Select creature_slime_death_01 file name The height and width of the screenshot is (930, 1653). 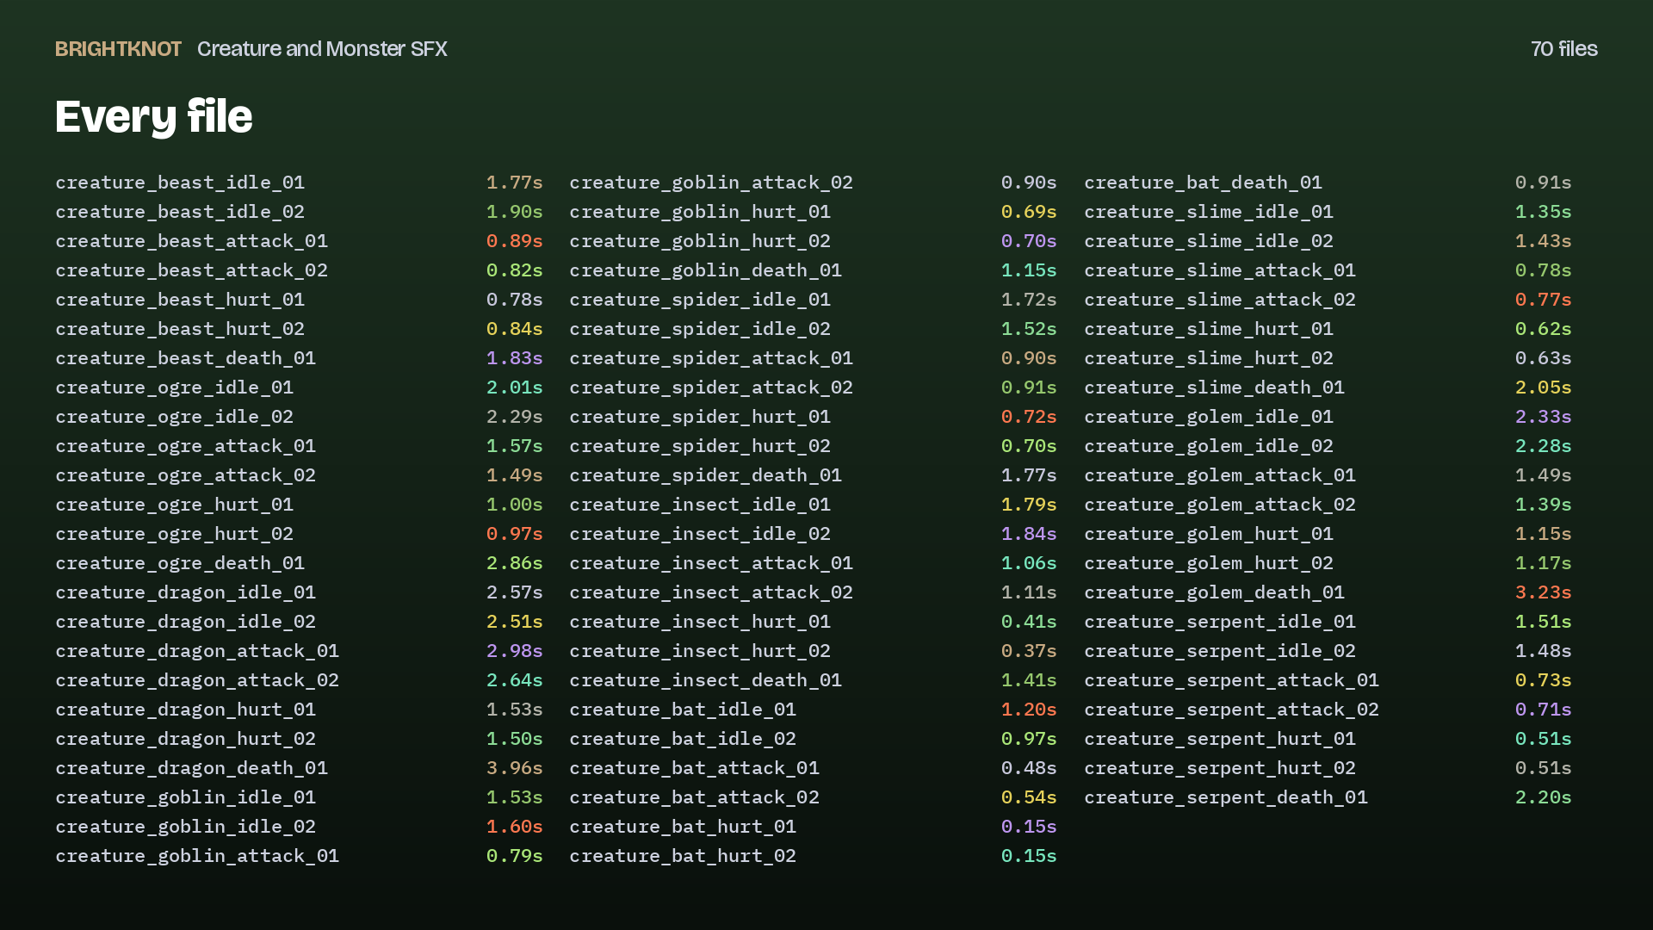[x=1214, y=387]
